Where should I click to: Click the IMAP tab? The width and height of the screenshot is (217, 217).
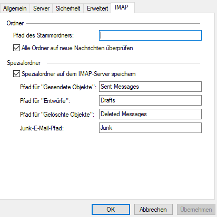tap(122, 7)
